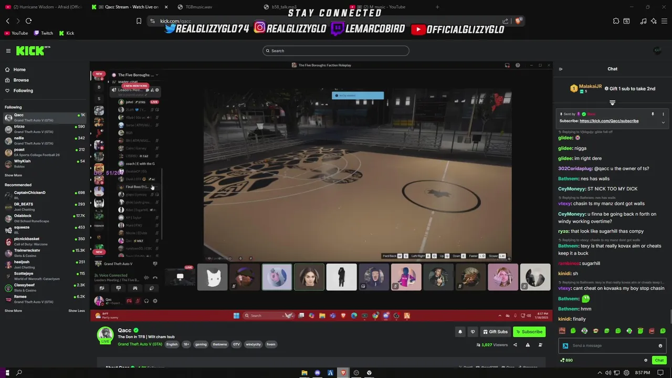Open the 8:57 PM clock
This screenshot has width=672, height=378.
[642, 373]
